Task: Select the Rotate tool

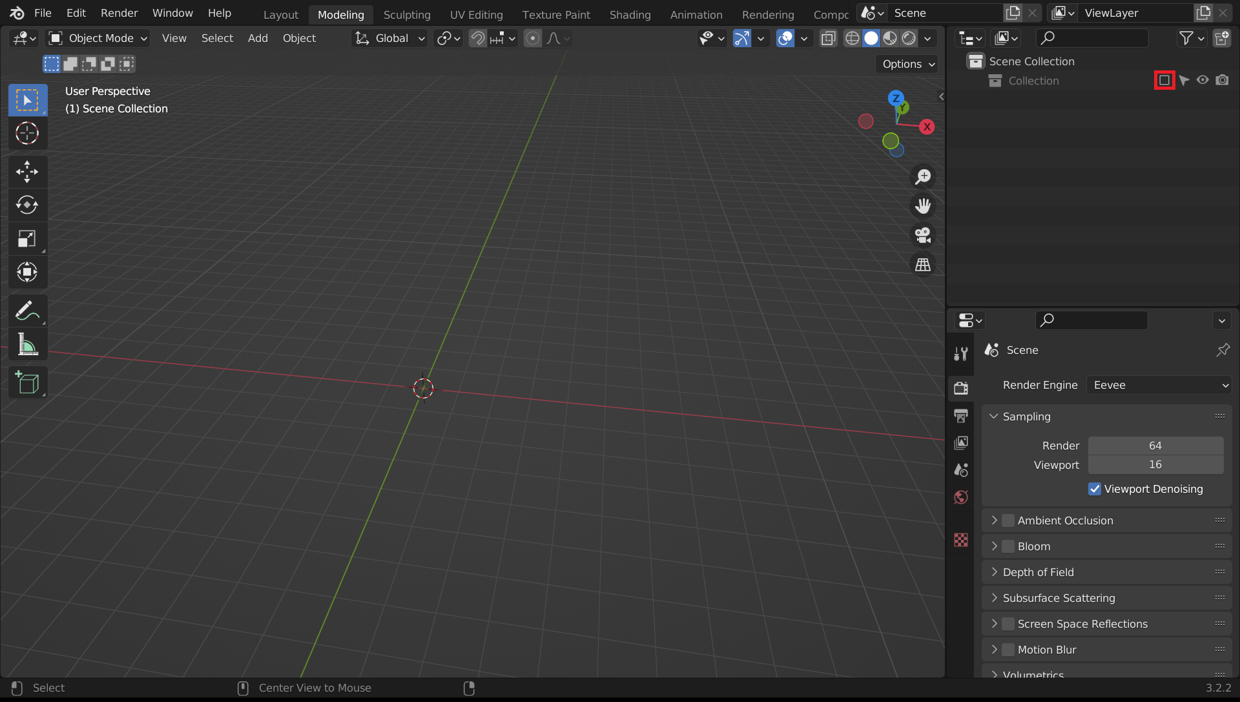Action: (x=27, y=205)
